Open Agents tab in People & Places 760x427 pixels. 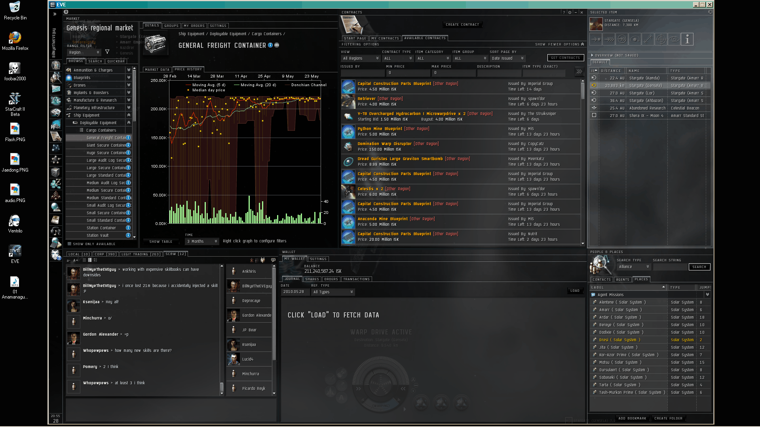[x=623, y=280]
